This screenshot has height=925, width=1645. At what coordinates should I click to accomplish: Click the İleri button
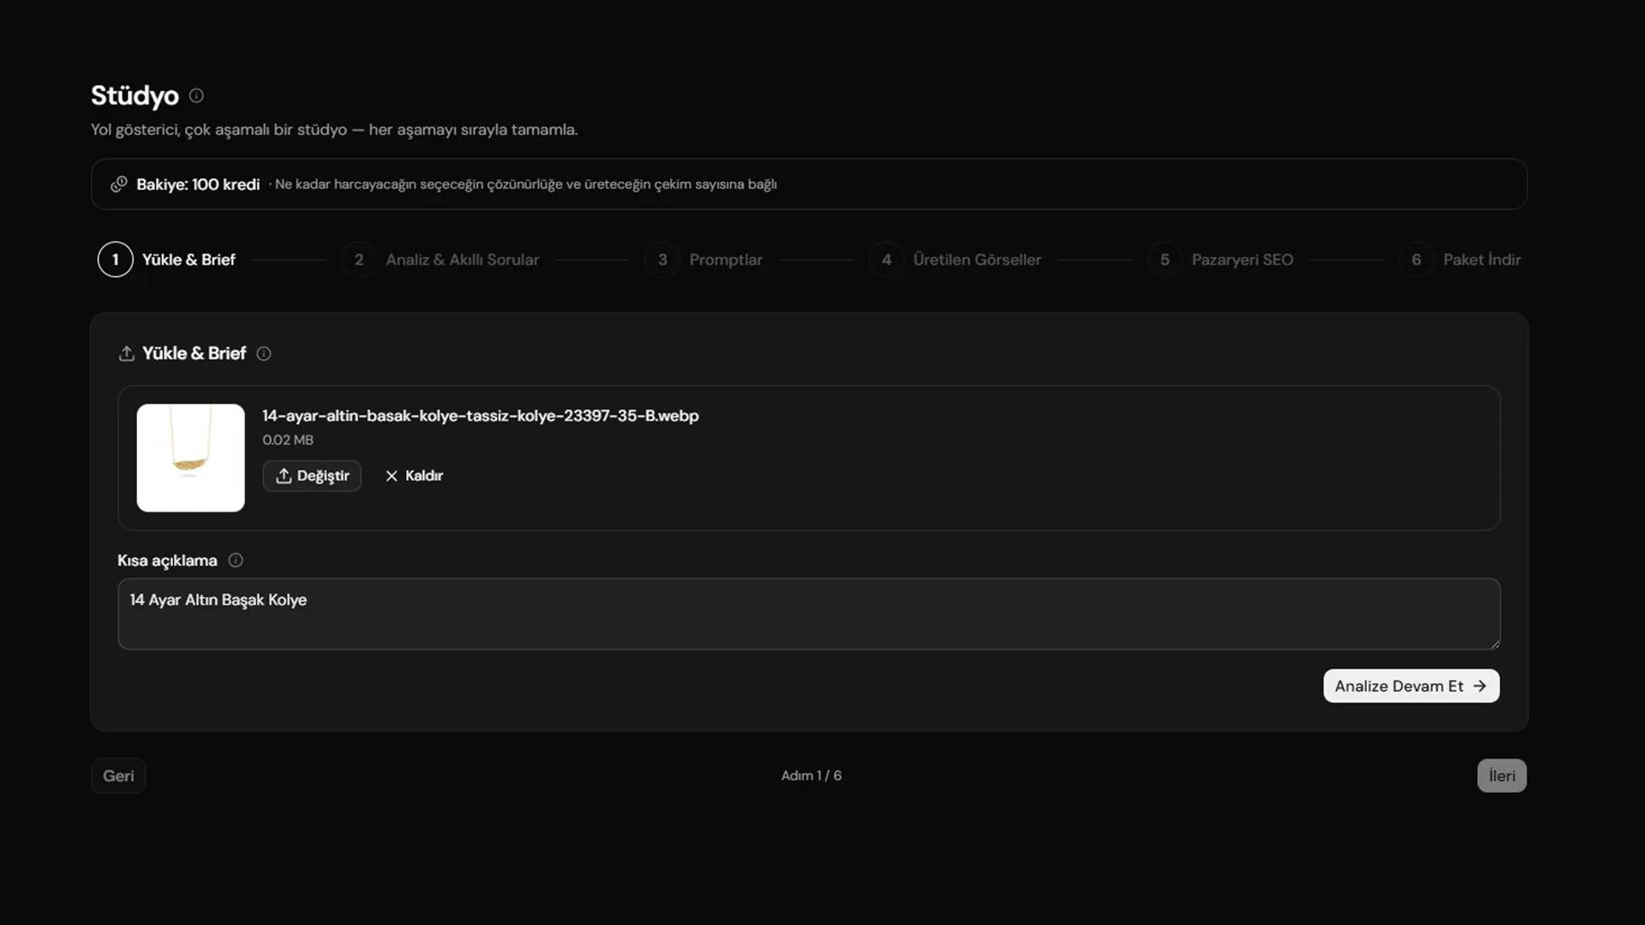[1502, 776]
